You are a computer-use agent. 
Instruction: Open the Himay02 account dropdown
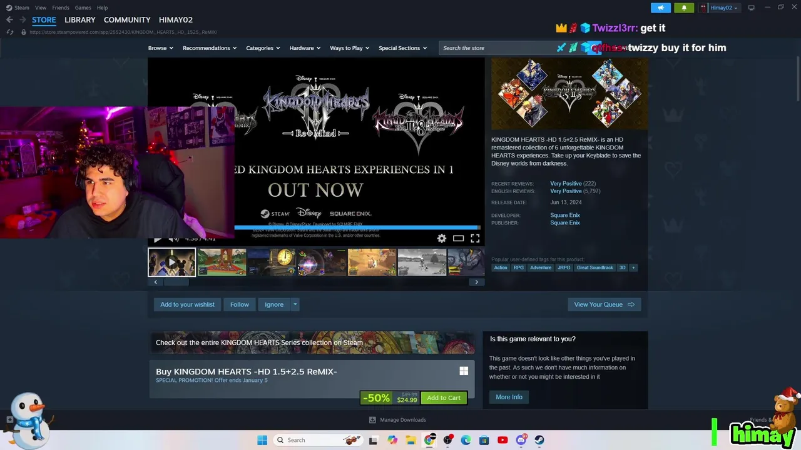coord(719,8)
